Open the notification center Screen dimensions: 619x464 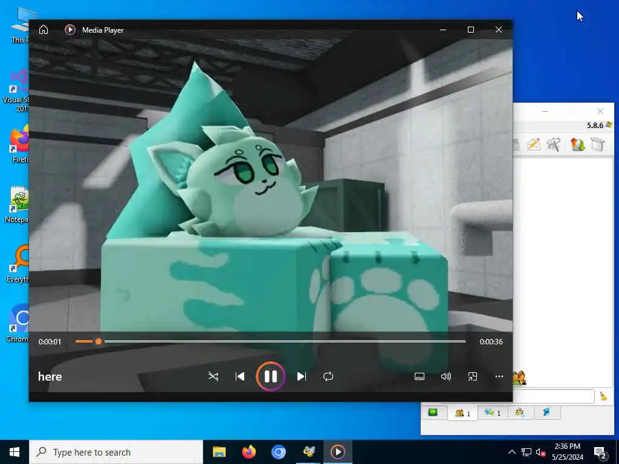tap(600, 452)
